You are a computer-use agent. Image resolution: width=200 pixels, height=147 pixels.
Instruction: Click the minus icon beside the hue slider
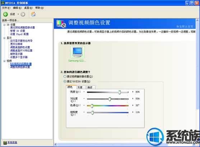tap(84, 105)
